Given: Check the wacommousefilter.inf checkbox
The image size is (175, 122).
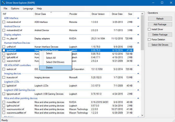Looking at the screenshot, I should click(4, 113).
